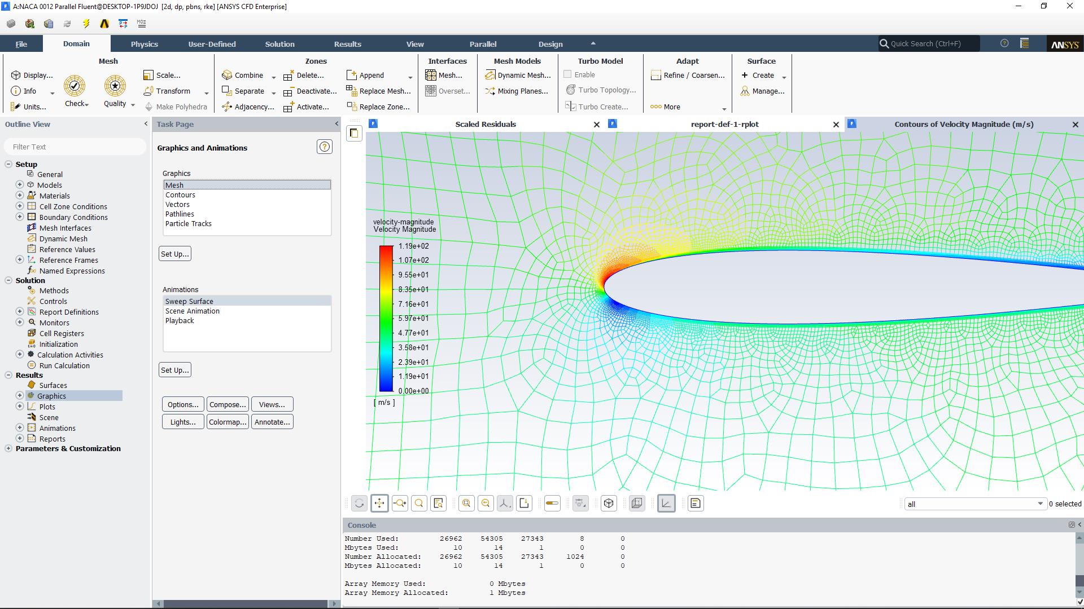Switch to Scaled Residuals window tab
The width and height of the screenshot is (1084, 609).
(x=486, y=124)
